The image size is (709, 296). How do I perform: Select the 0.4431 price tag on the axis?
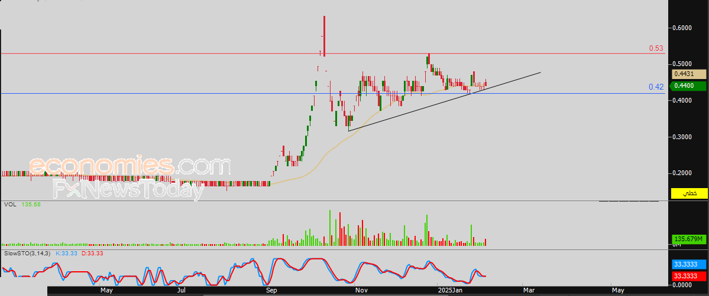pyautogui.click(x=689, y=74)
